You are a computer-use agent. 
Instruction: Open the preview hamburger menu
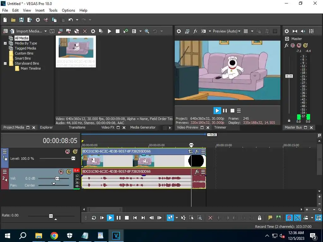click(x=239, y=111)
